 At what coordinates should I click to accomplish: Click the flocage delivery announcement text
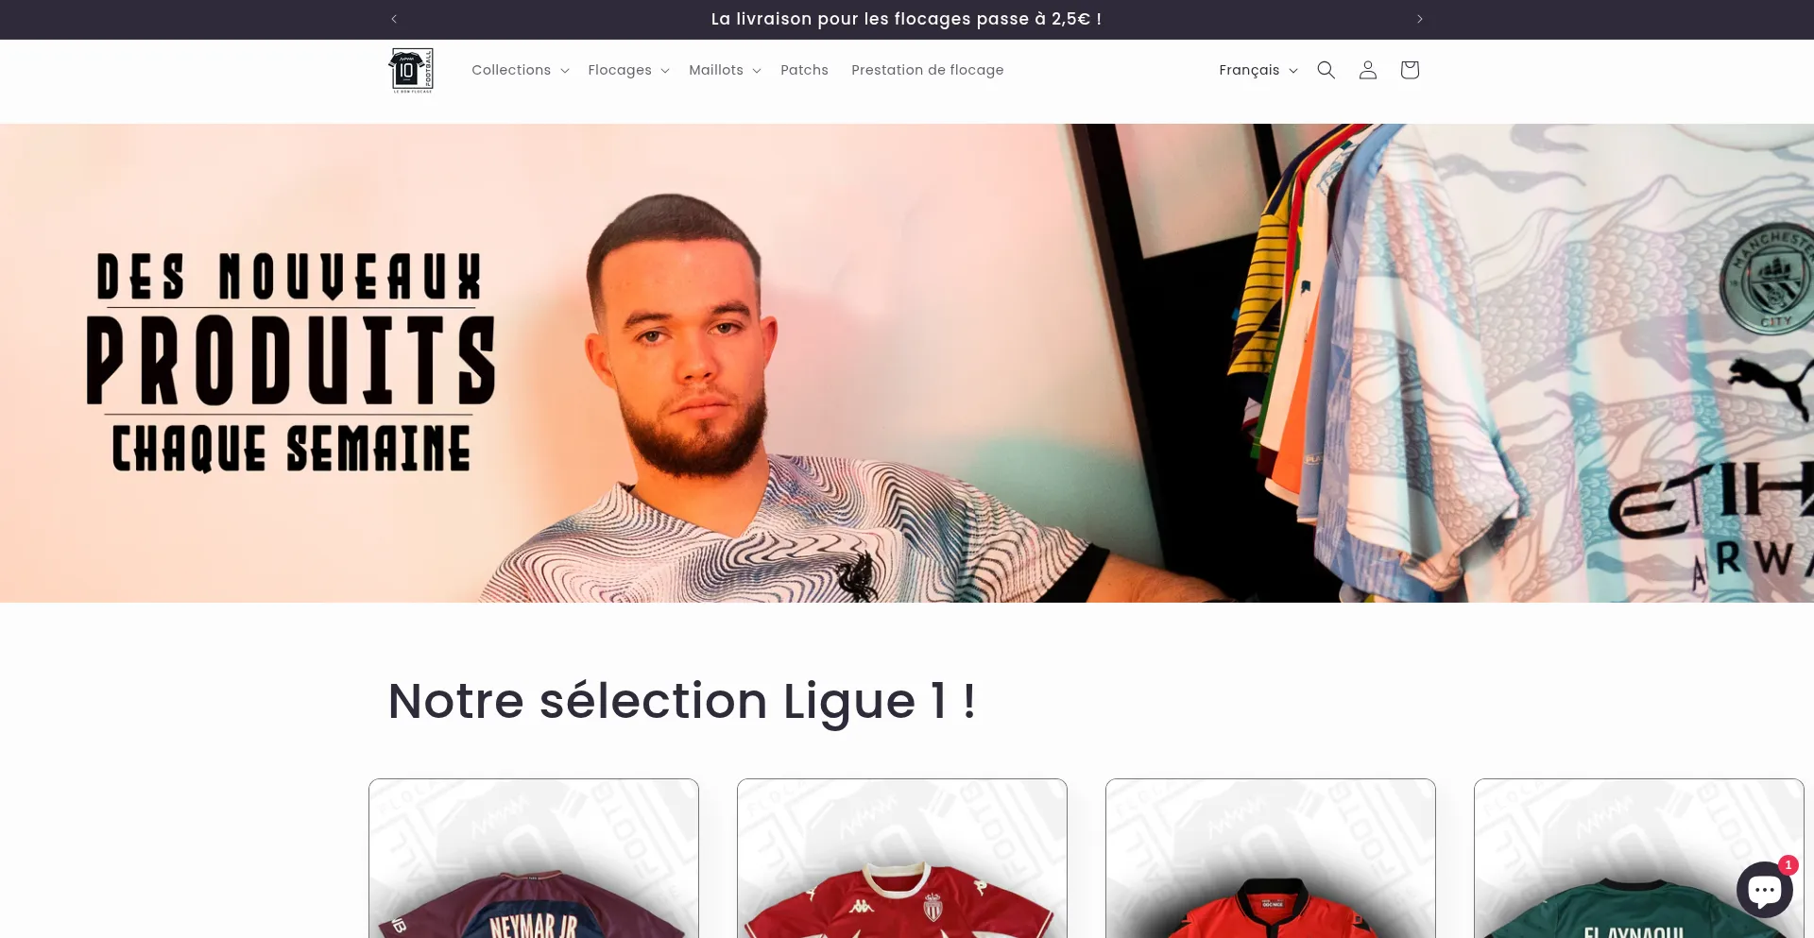tap(906, 19)
